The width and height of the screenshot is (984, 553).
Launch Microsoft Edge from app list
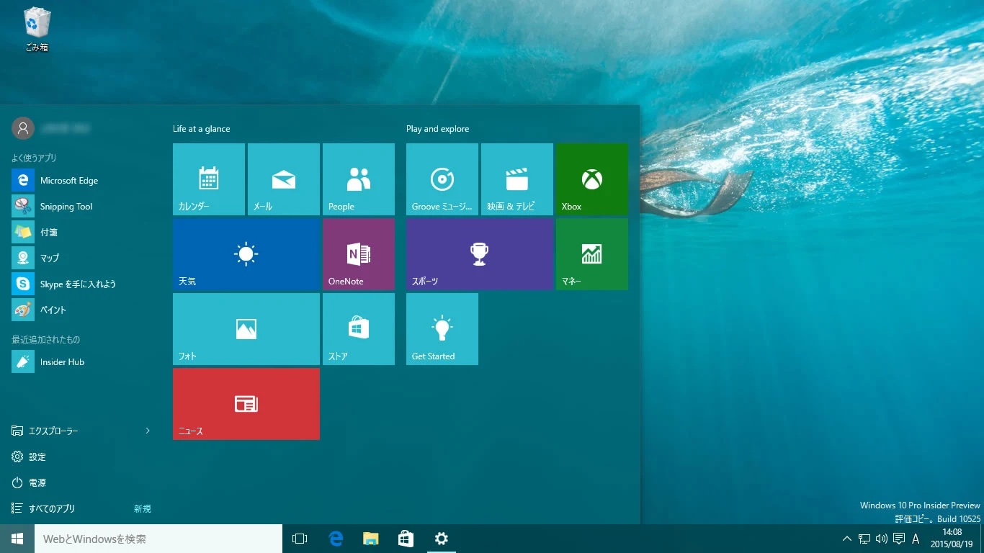point(82,181)
